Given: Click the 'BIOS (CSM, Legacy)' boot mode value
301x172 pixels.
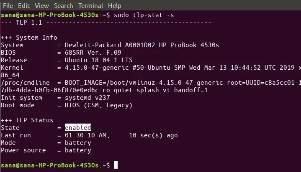Looking at the screenshot, I should coord(99,105).
